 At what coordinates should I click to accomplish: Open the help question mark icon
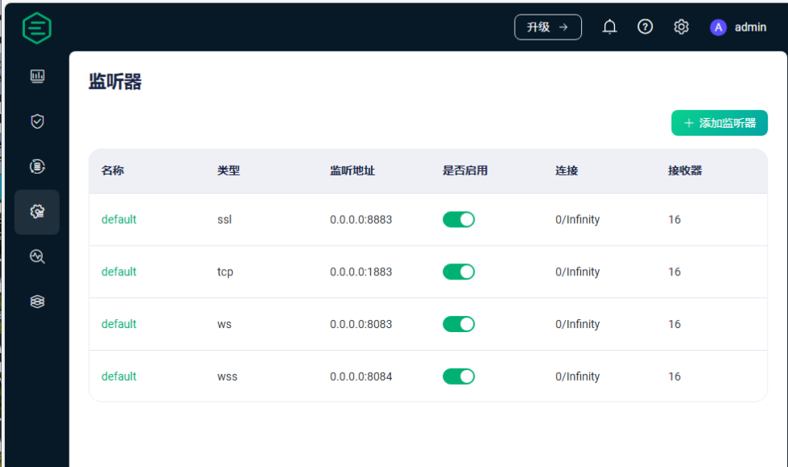[x=645, y=27]
